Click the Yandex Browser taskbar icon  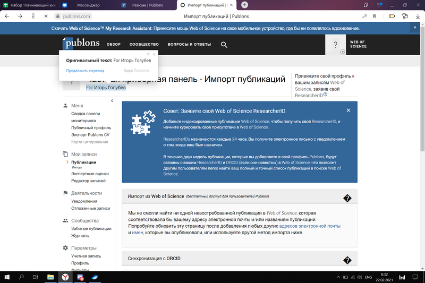[x=65, y=277]
